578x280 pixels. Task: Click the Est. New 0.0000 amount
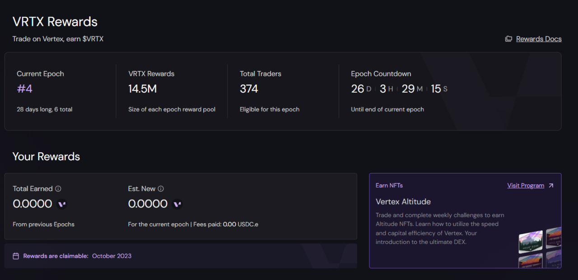pyautogui.click(x=148, y=204)
